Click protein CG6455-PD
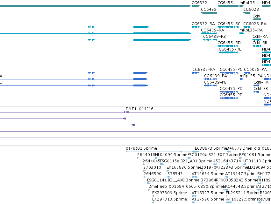 [231, 89]
